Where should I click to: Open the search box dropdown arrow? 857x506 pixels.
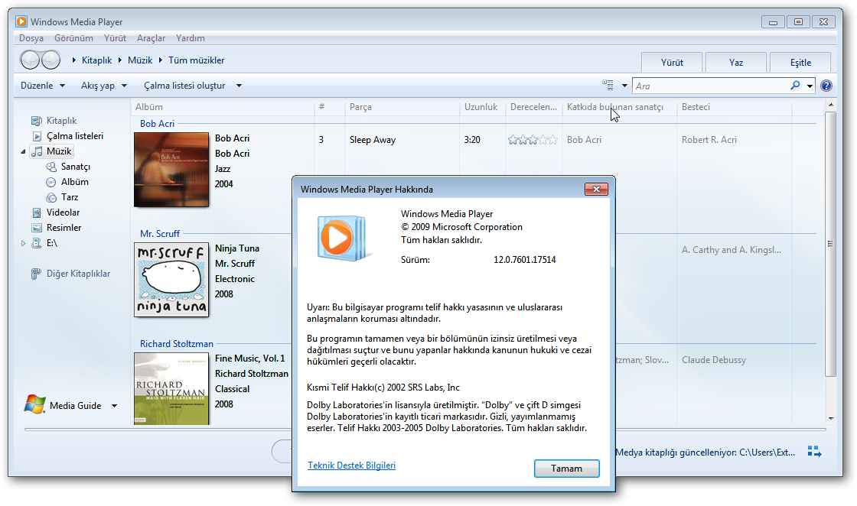pyautogui.click(x=810, y=86)
